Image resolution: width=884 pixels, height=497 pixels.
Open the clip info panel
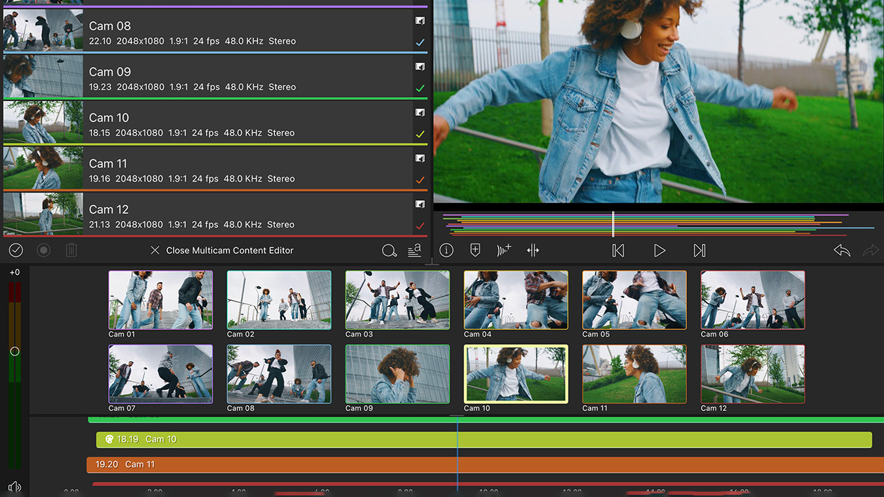click(447, 251)
